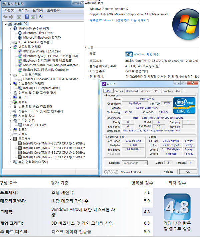Viewport: 200px width, 238px height.
Task: Select Intel(R) HD Graphics 4000 adapter
Action: [x=41, y=88]
